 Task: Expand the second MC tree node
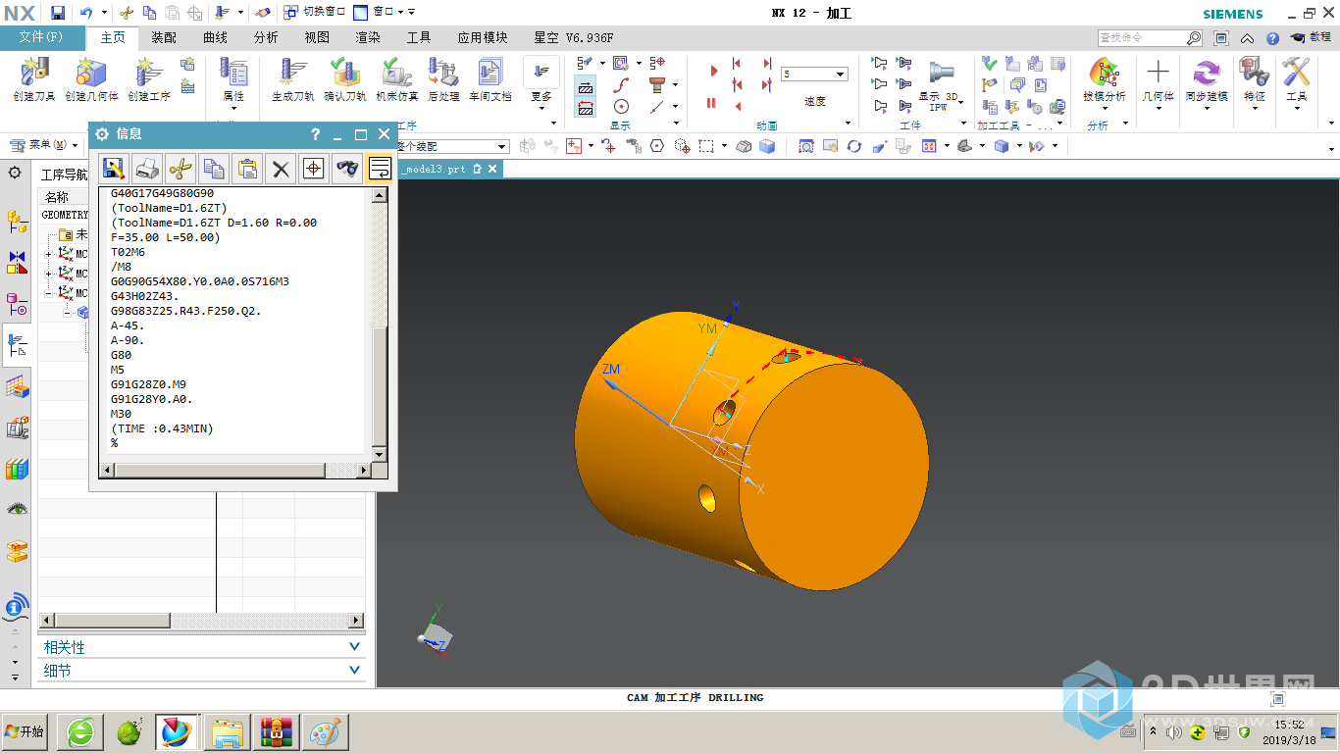click(49, 274)
